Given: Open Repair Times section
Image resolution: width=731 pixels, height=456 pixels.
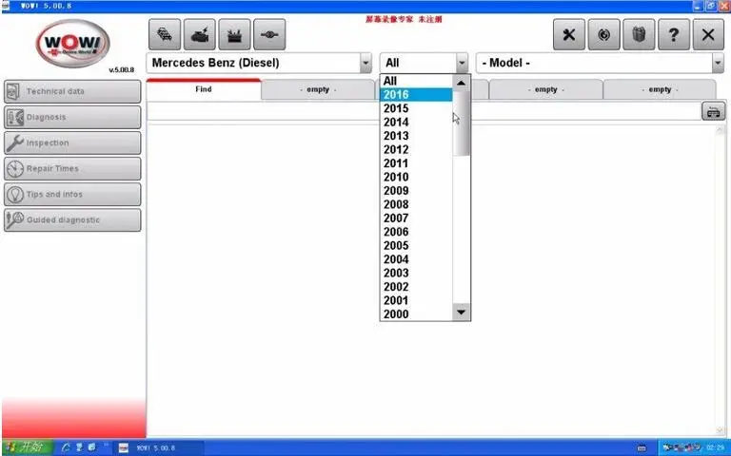Looking at the screenshot, I should pyautogui.click(x=72, y=168).
